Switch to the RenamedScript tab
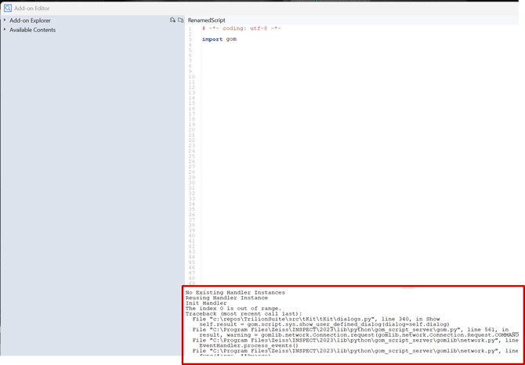525x365 pixels. pos(206,20)
